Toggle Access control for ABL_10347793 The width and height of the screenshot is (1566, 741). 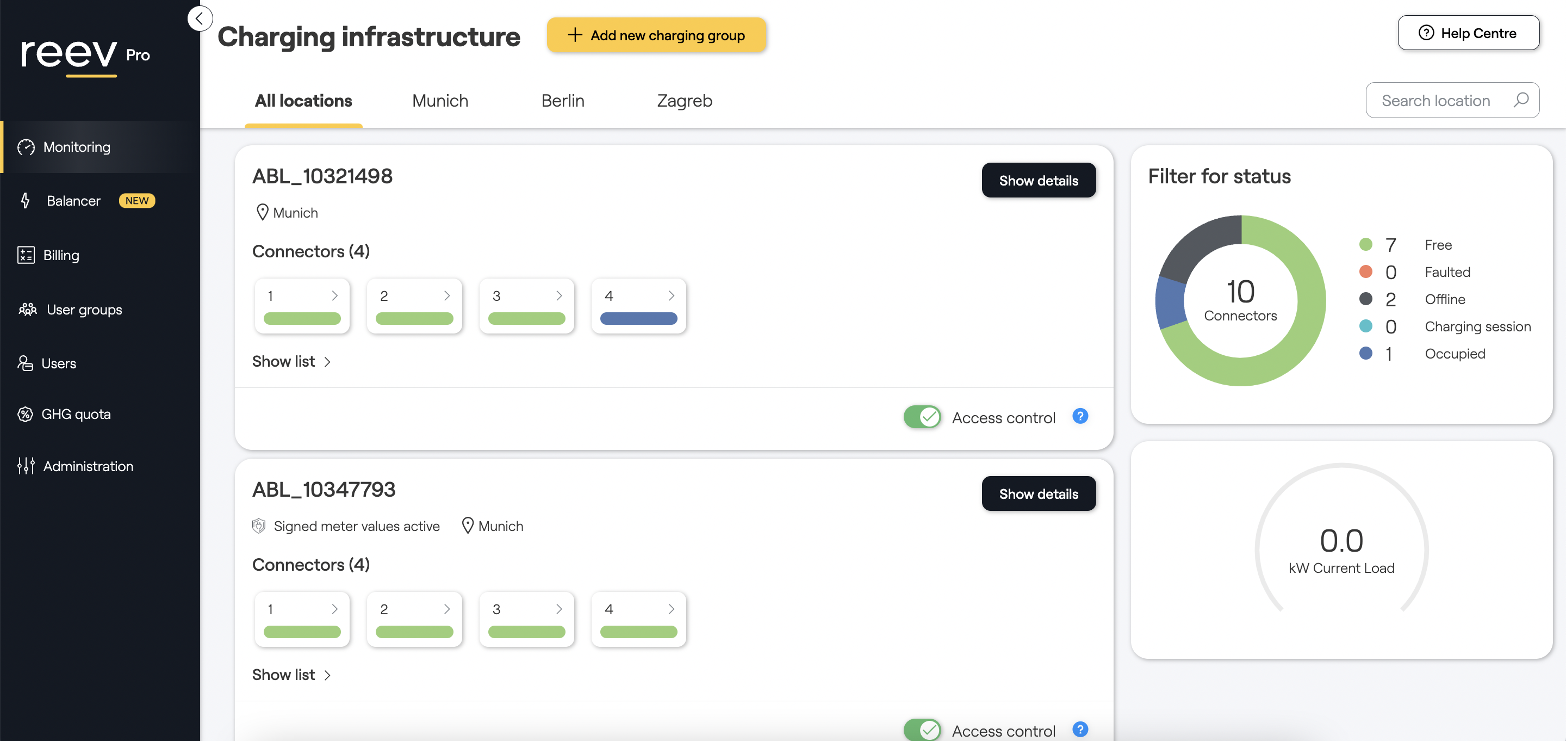tap(922, 730)
